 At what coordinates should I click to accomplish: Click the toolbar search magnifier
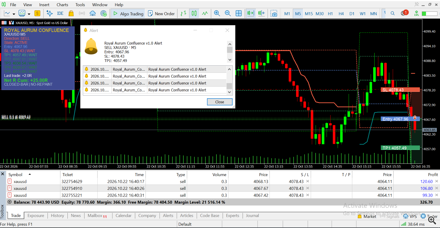[x=392, y=13]
